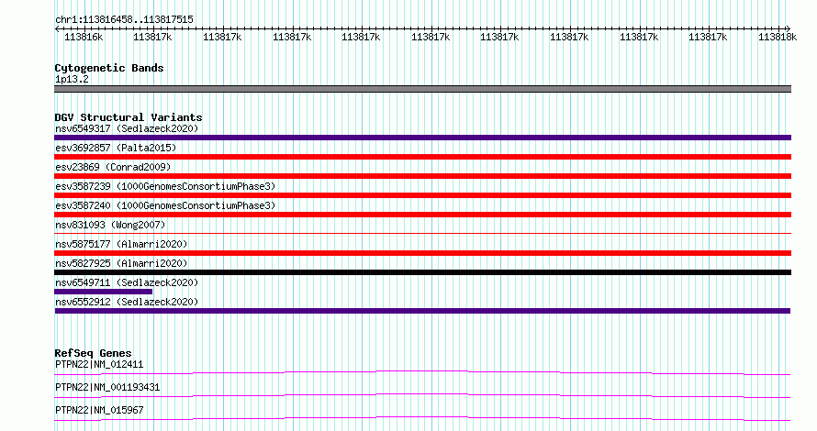Open nsv6549711 (Sedlazeck2020) variant label
The image size is (817, 431).
click(x=127, y=282)
